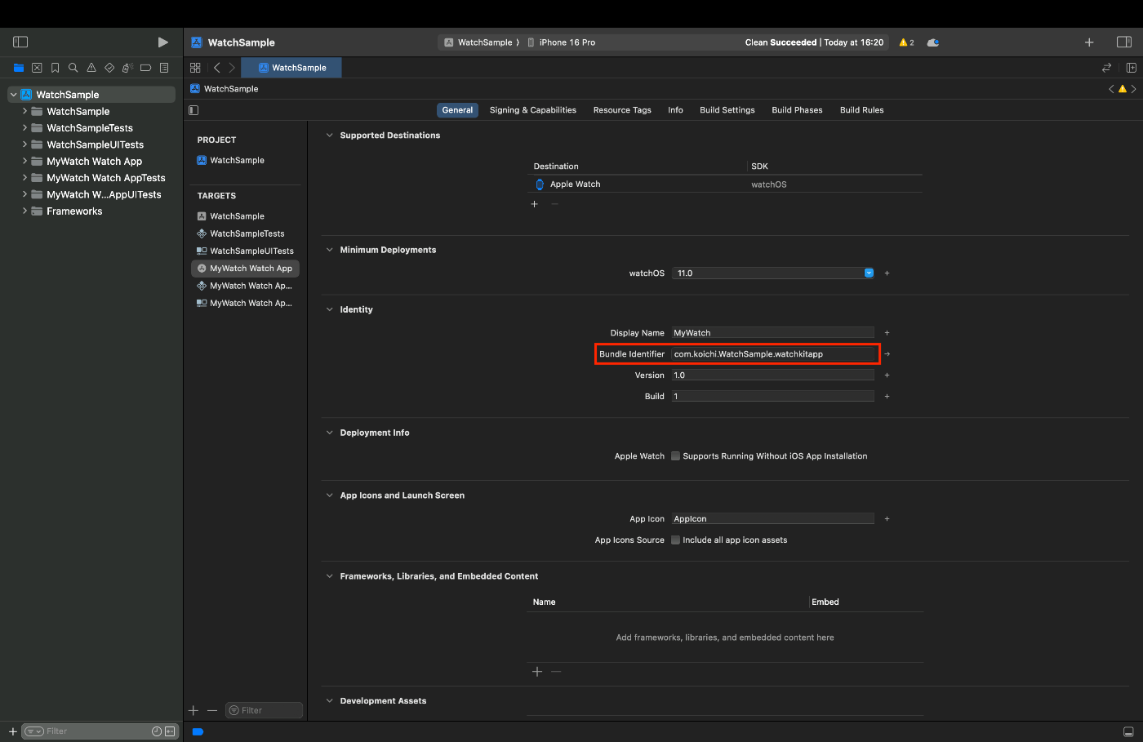Collapse App Icons and Launch Screen section

(x=330, y=495)
